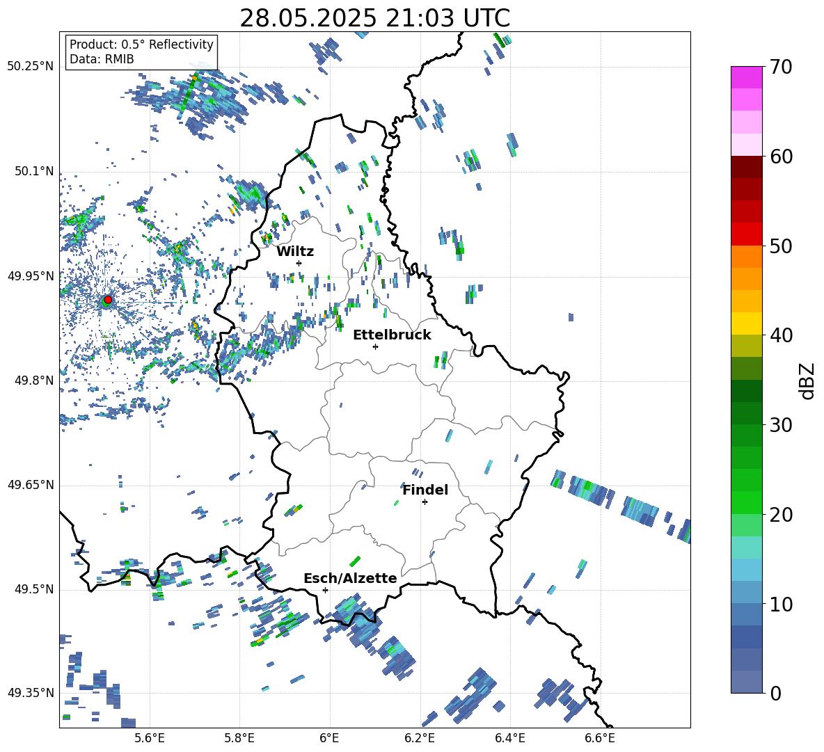
Task: Click the colorbar tick label 70
Action: point(781,67)
